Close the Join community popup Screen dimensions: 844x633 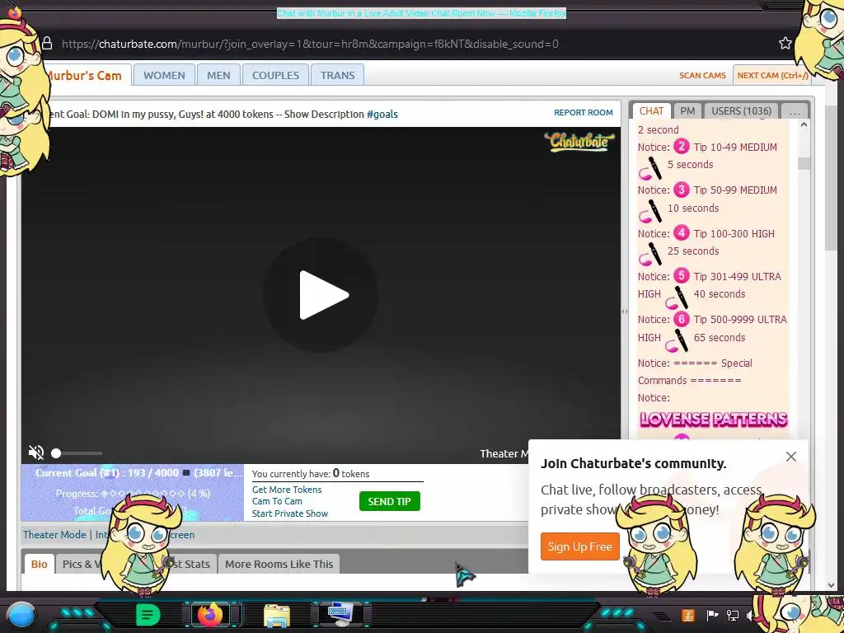[790, 457]
